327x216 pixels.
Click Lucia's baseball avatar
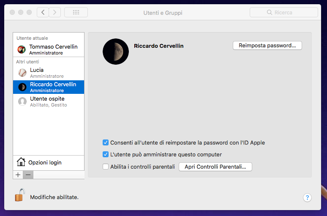pyautogui.click(x=22, y=73)
